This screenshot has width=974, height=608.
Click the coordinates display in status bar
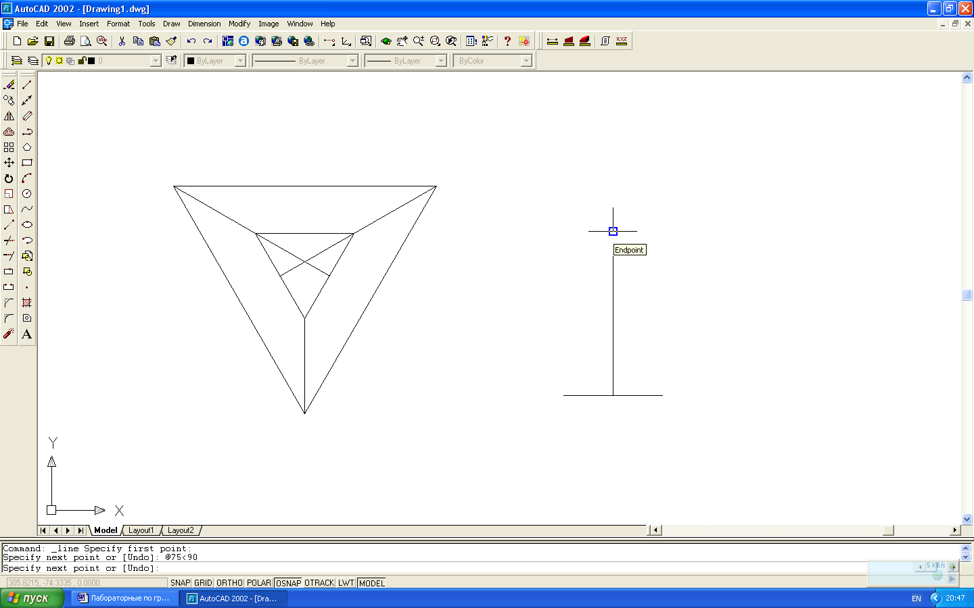pyautogui.click(x=86, y=583)
